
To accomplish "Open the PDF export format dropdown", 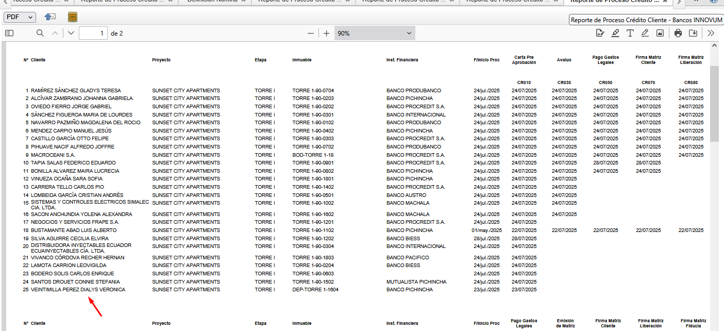I will [x=20, y=17].
